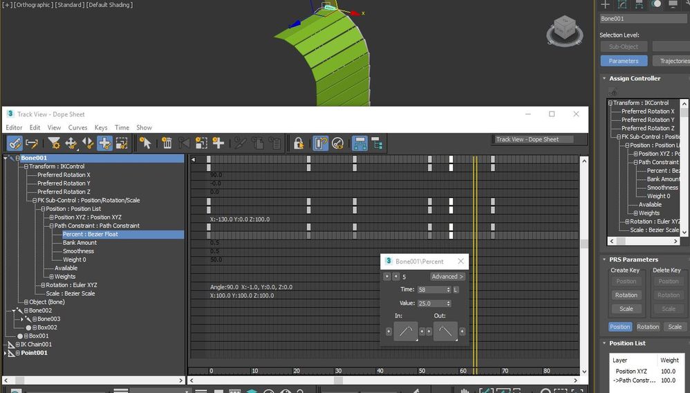690x393 pixels.
Task: Expand the Object (Bone) node
Action: click(x=26, y=302)
